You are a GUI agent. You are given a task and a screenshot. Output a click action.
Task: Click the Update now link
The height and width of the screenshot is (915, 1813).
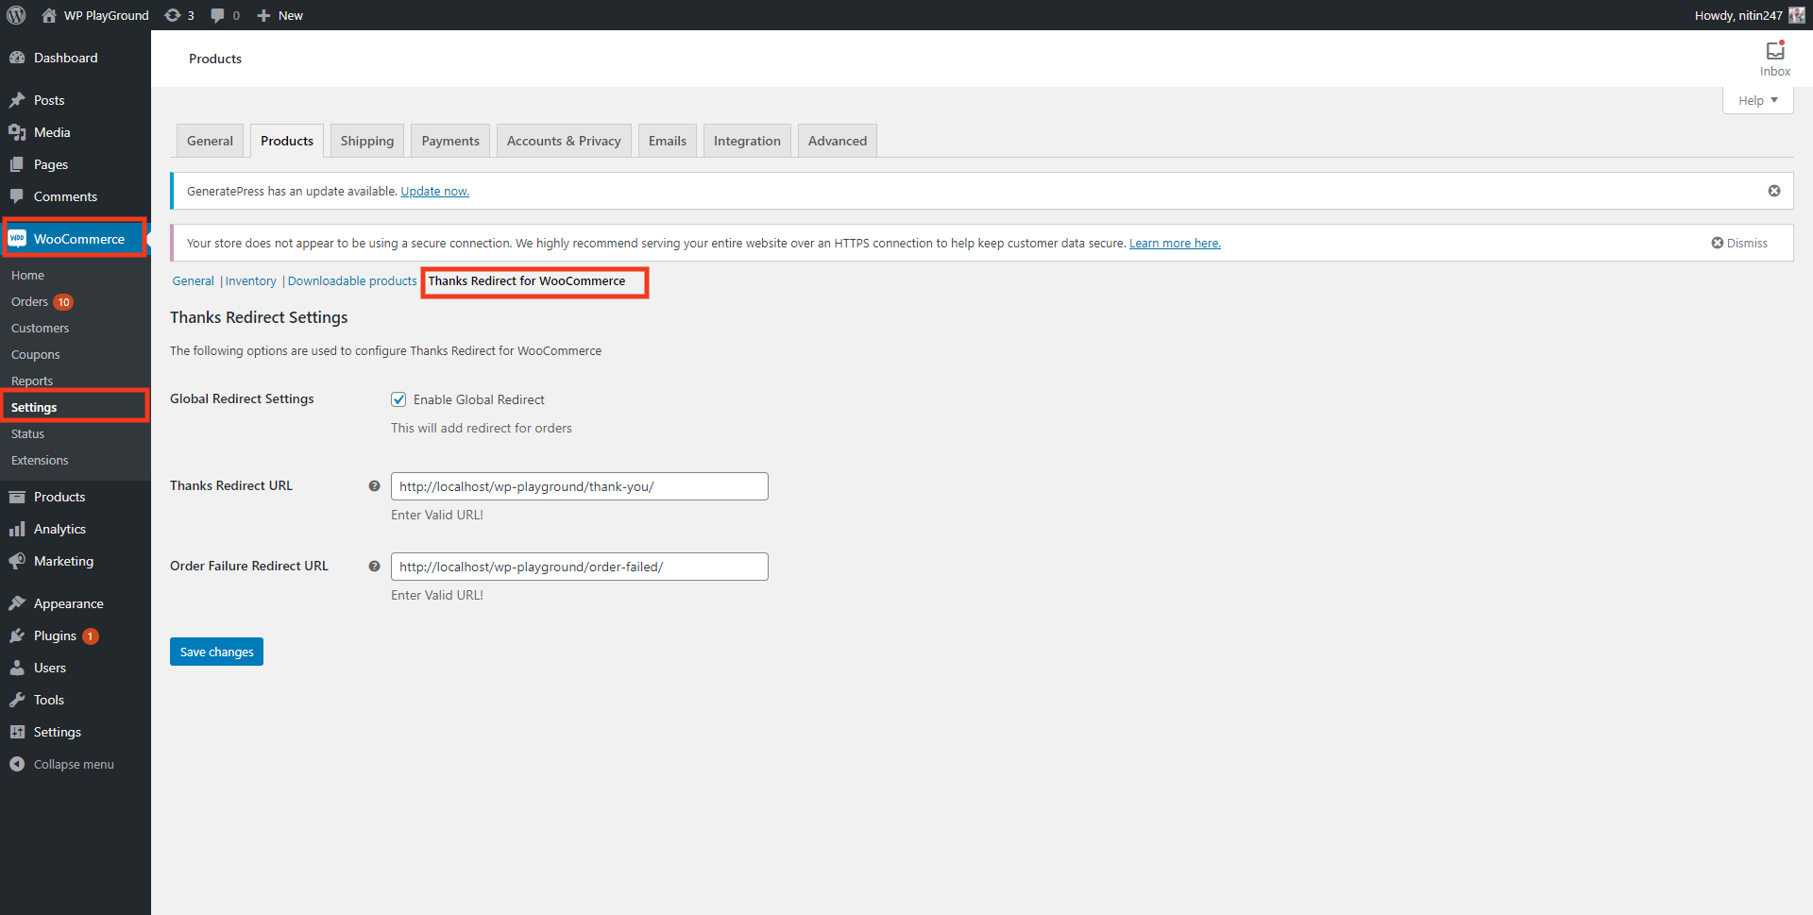point(434,191)
